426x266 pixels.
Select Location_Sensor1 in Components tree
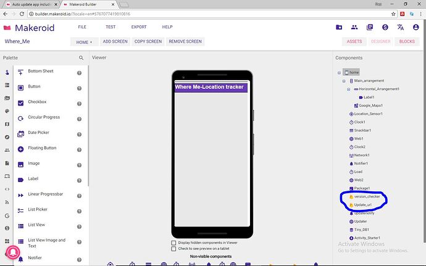[366, 114]
